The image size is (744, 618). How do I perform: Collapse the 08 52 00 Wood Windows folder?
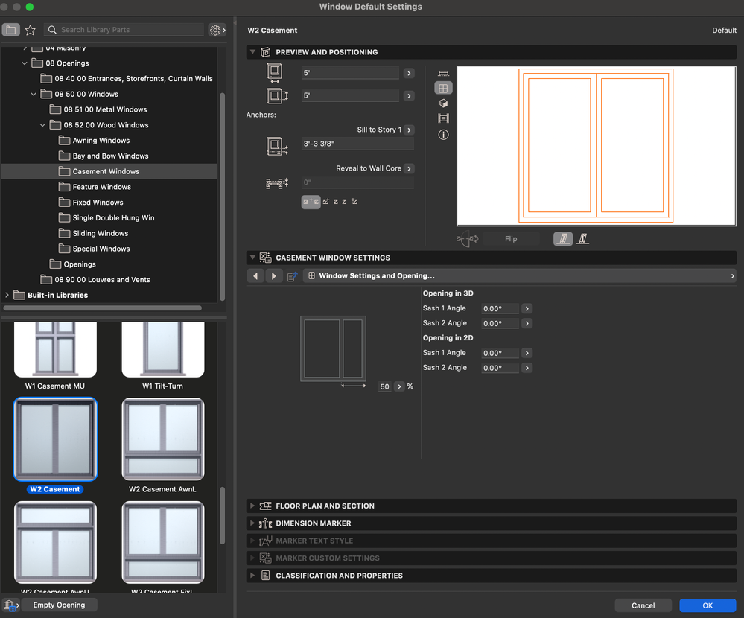click(43, 125)
